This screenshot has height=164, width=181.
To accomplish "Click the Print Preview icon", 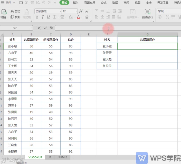I will [x=38, y=3].
